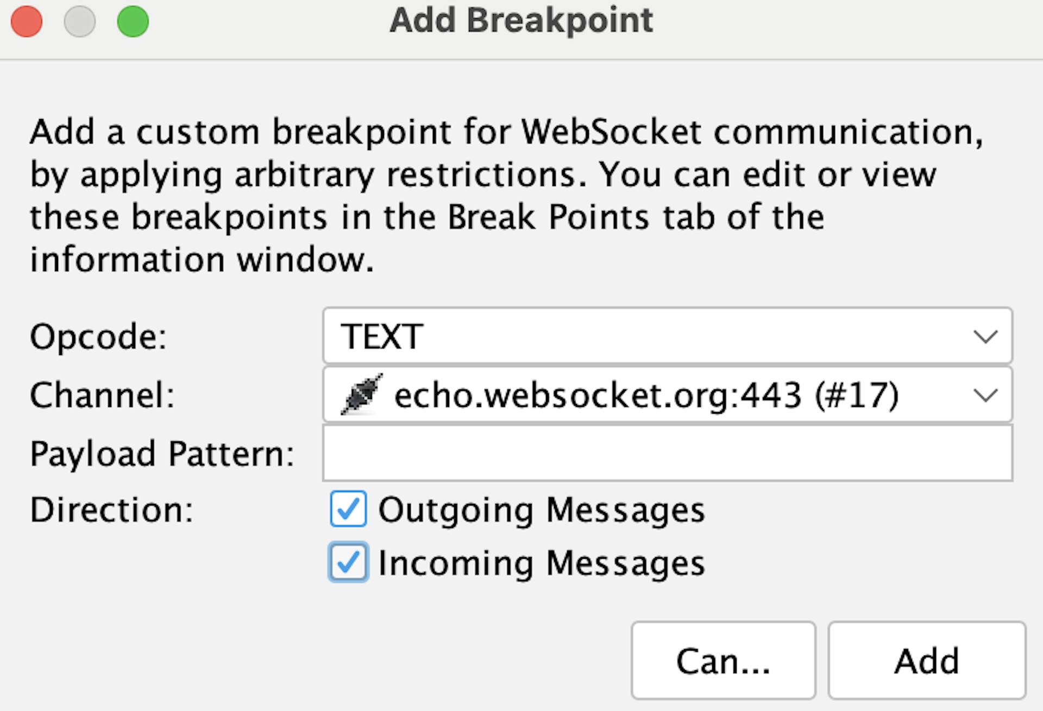Click the chevron arrow of Opcode dropdown
Viewport: 1043px width, 711px height.
985,337
